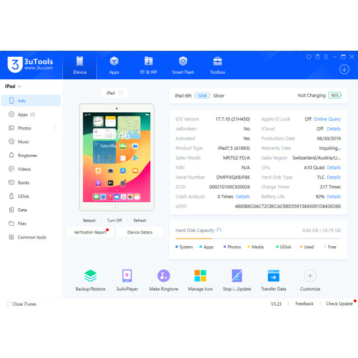This screenshot has width=358, height=358.
Task: Click the edit icon beside iPad name
Action: click(x=121, y=93)
